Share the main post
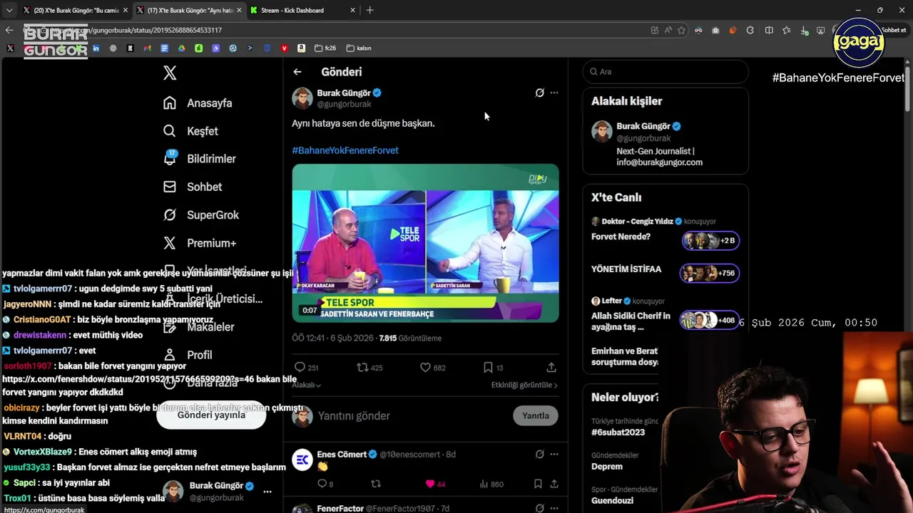 (551, 368)
